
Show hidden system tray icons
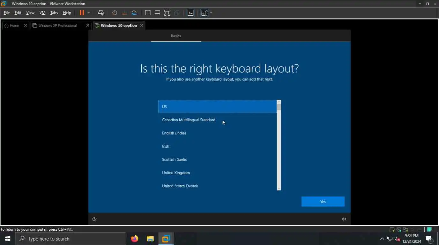click(382, 239)
